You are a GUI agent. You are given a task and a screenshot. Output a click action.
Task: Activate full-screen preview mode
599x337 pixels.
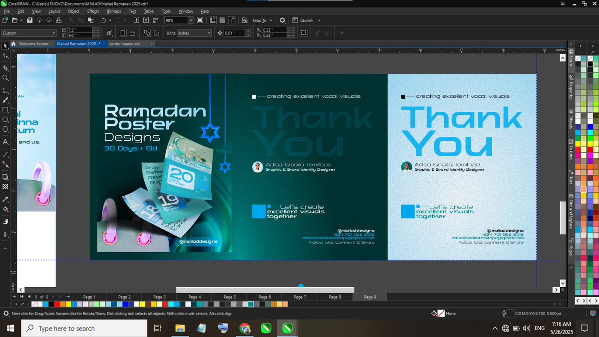click(x=200, y=20)
